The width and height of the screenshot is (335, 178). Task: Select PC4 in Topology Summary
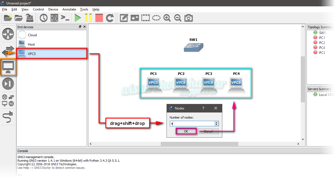tap(322, 48)
